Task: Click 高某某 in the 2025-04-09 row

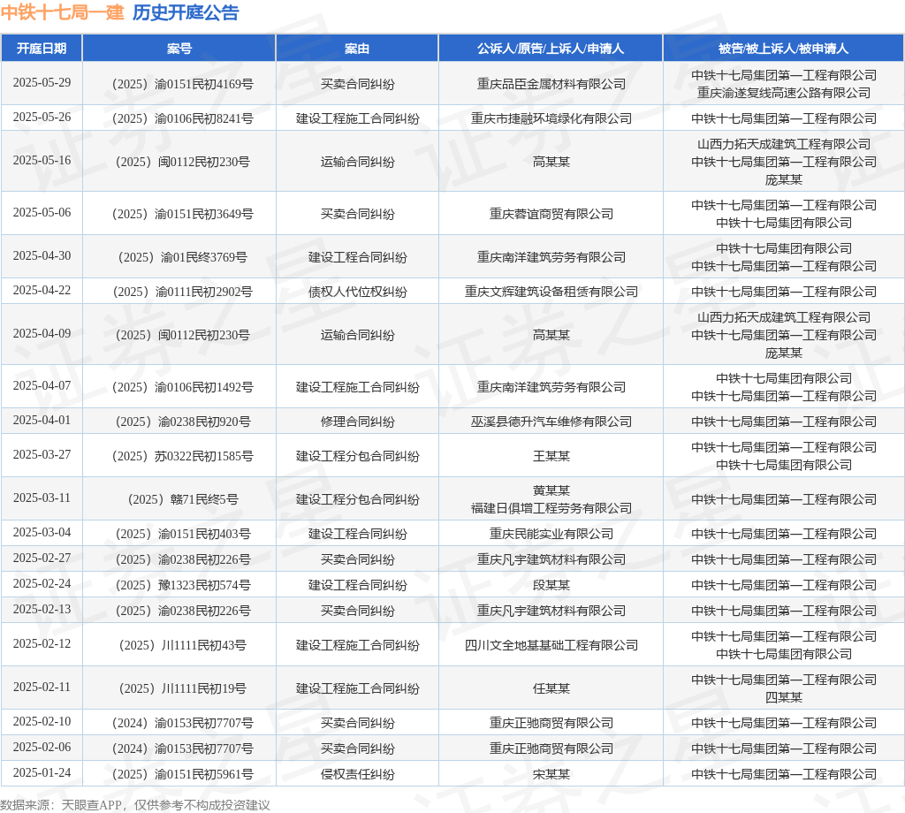Action: point(551,335)
